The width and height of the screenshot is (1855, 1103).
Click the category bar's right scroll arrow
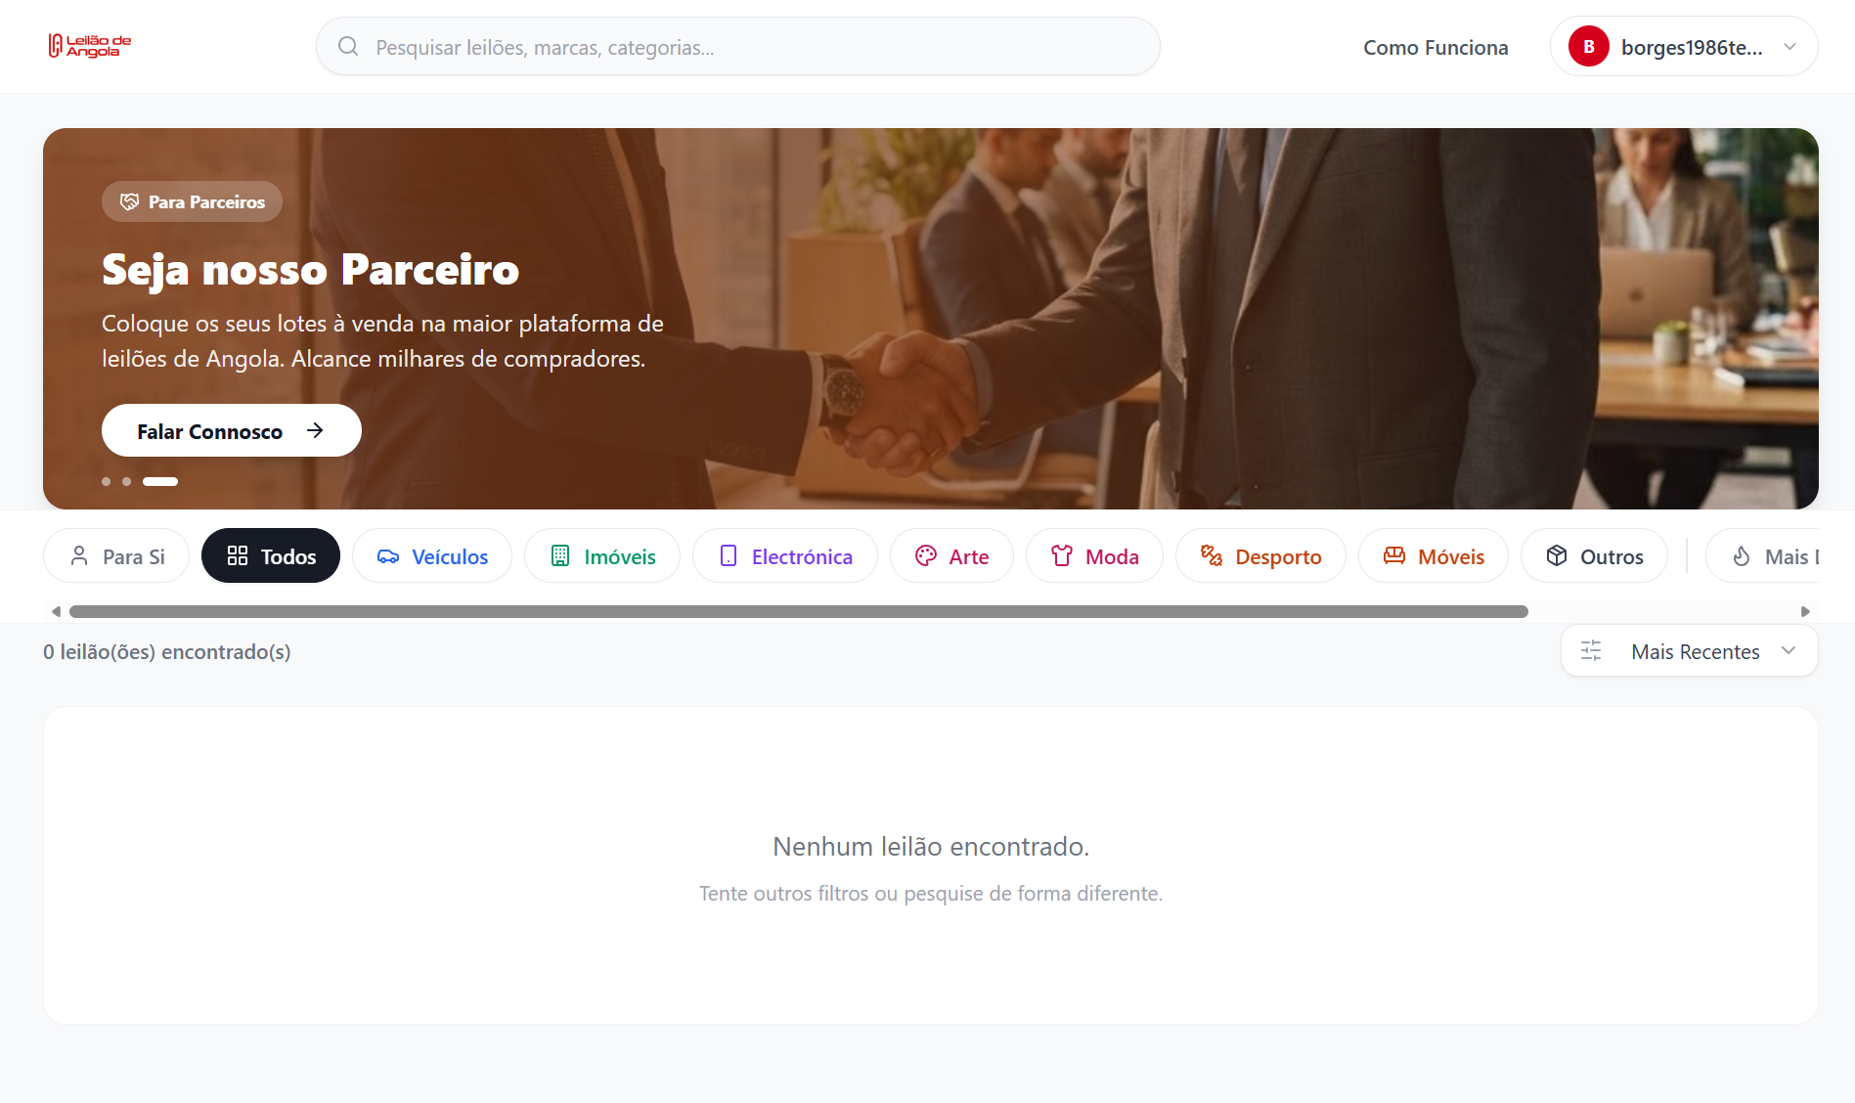pyautogui.click(x=1805, y=612)
